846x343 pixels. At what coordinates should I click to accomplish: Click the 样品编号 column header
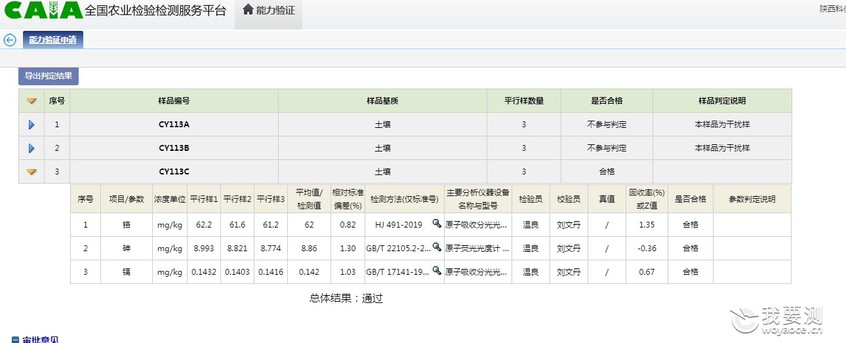pos(174,101)
